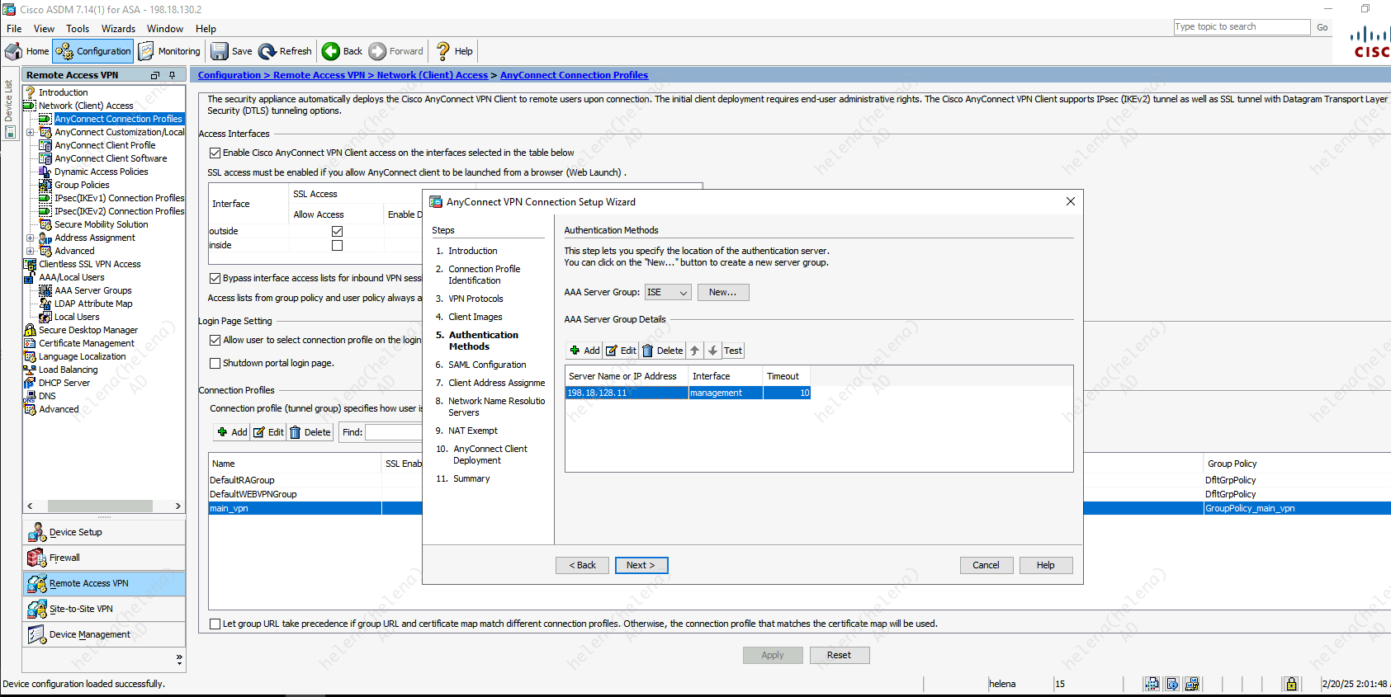The width and height of the screenshot is (1391, 697).
Task: Click the Save disk icon in toolbar
Action: 220,51
